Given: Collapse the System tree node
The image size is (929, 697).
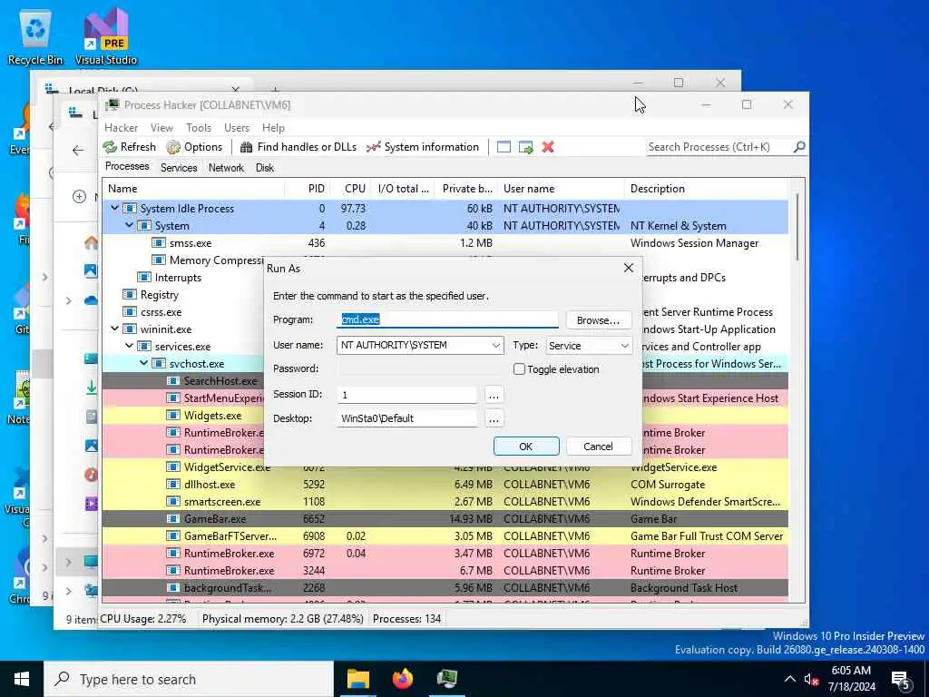Looking at the screenshot, I should point(129,225).
